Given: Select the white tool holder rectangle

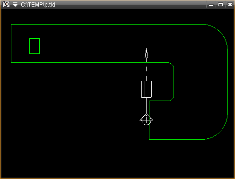Looking at the screenshot, I should 147,89.
